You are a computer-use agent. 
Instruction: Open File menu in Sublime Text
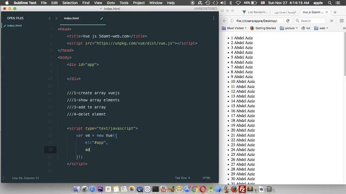44,3
